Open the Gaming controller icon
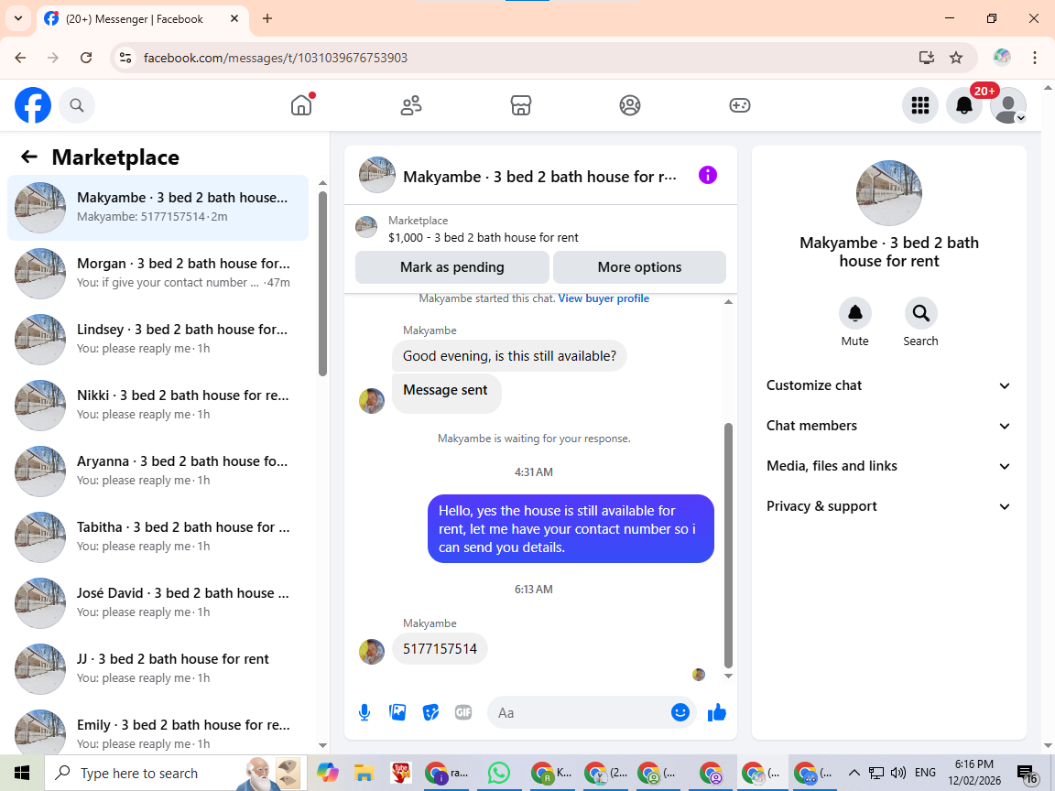 (x=739, y=105)
